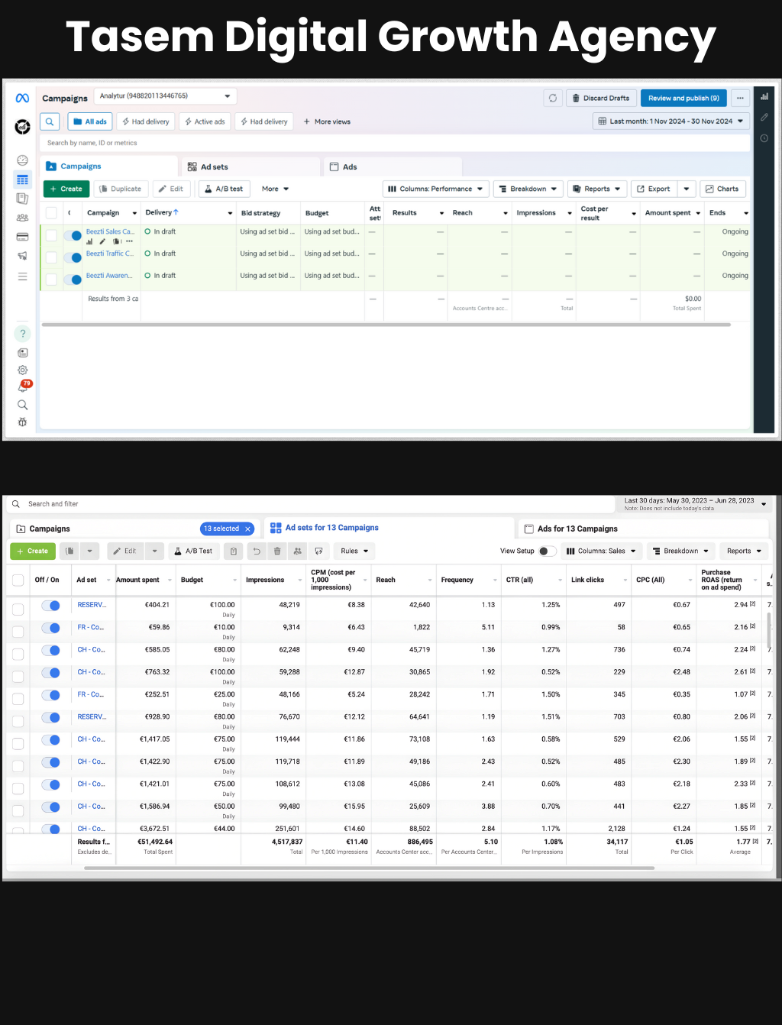This screenshot has height=1025, width=782.
Task: Click Discard Drafts
Action: tap(600, 98)
